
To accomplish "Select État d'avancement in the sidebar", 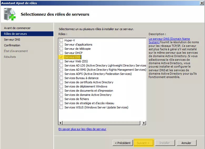I will (16, 51).
